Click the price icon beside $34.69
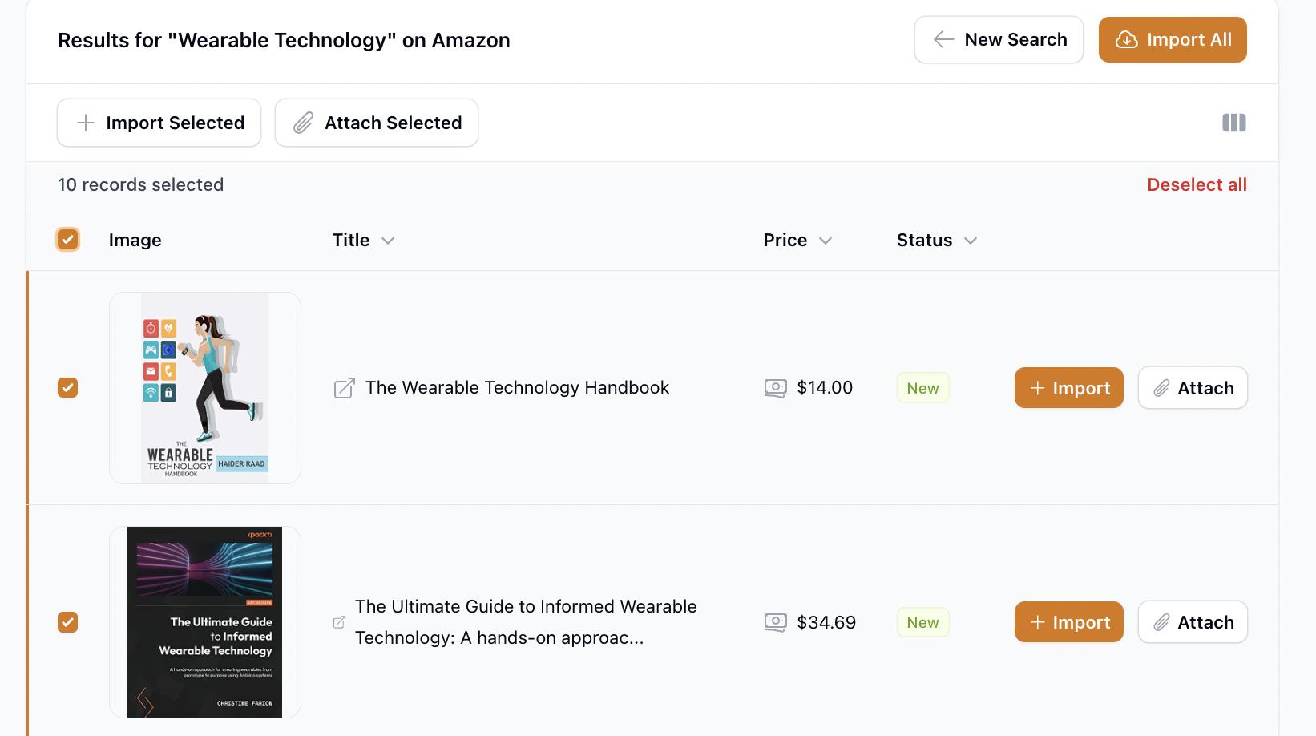The image size is (1316, 736). pos(775,623)
